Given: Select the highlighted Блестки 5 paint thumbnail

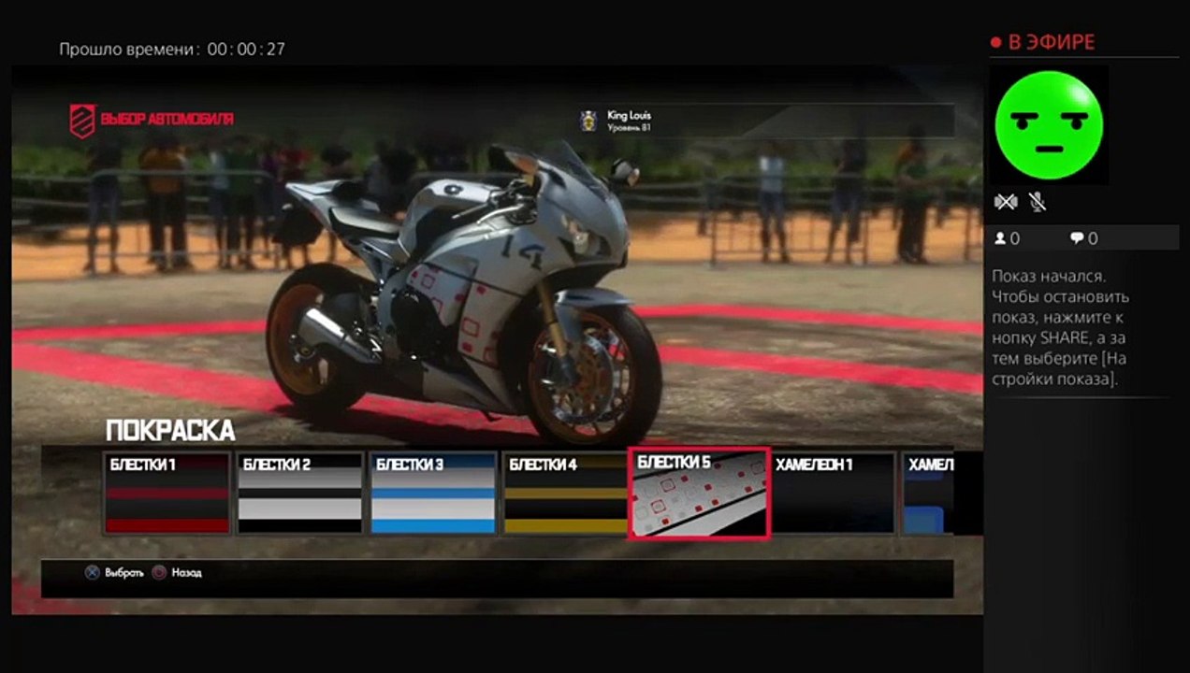Looking at the screenshot, I should point(699,493).
